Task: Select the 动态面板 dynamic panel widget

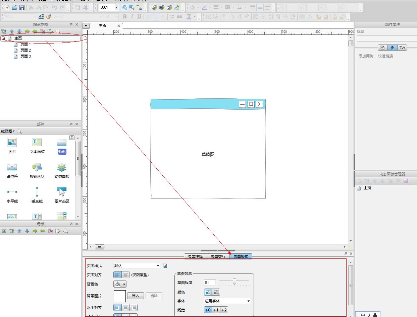Action: pyautogui.click(x=62, y=171)
